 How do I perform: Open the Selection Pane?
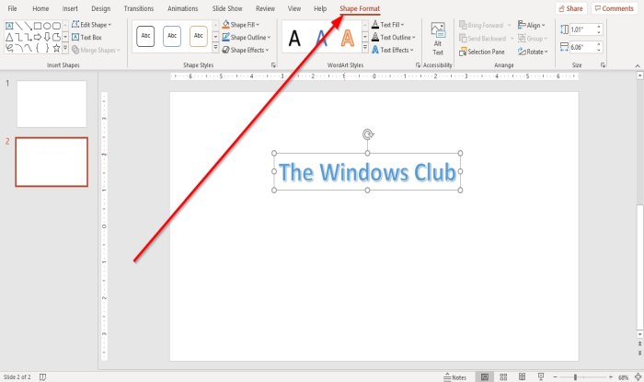point(482,52)
